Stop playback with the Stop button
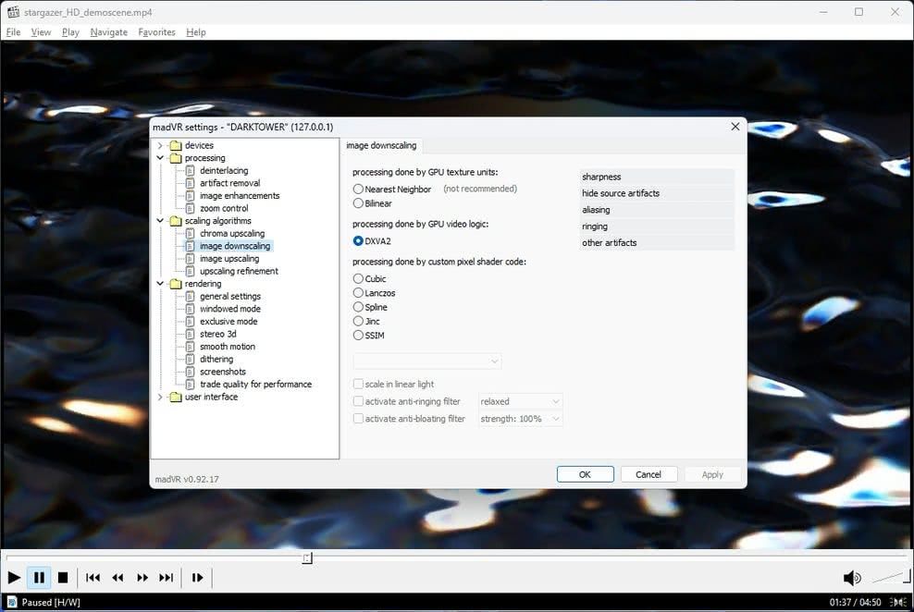The height and width of the screenshot is (612, 914). tap(63, 578)
